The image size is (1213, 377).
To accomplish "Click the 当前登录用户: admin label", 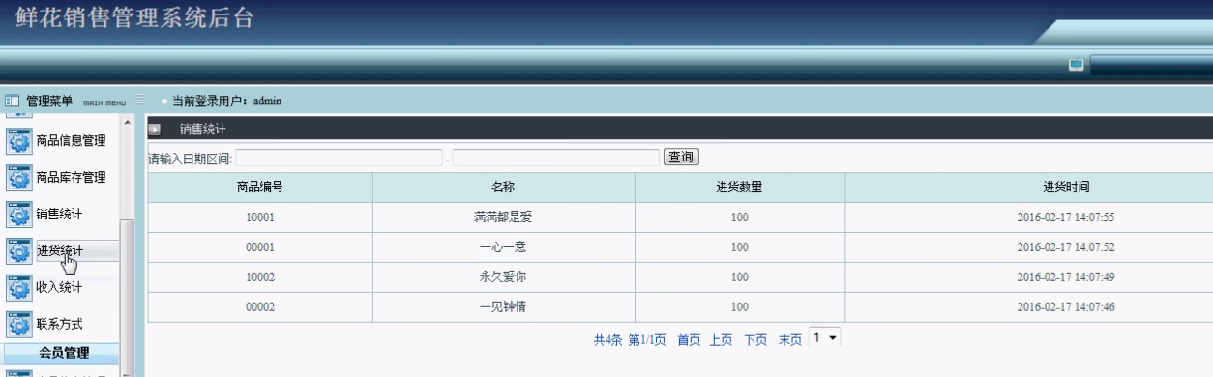I will [x=226, y=101].
